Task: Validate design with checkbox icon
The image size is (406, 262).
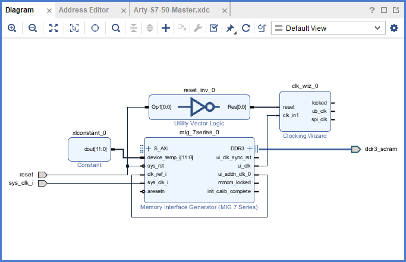Action: tap(214, 28)
